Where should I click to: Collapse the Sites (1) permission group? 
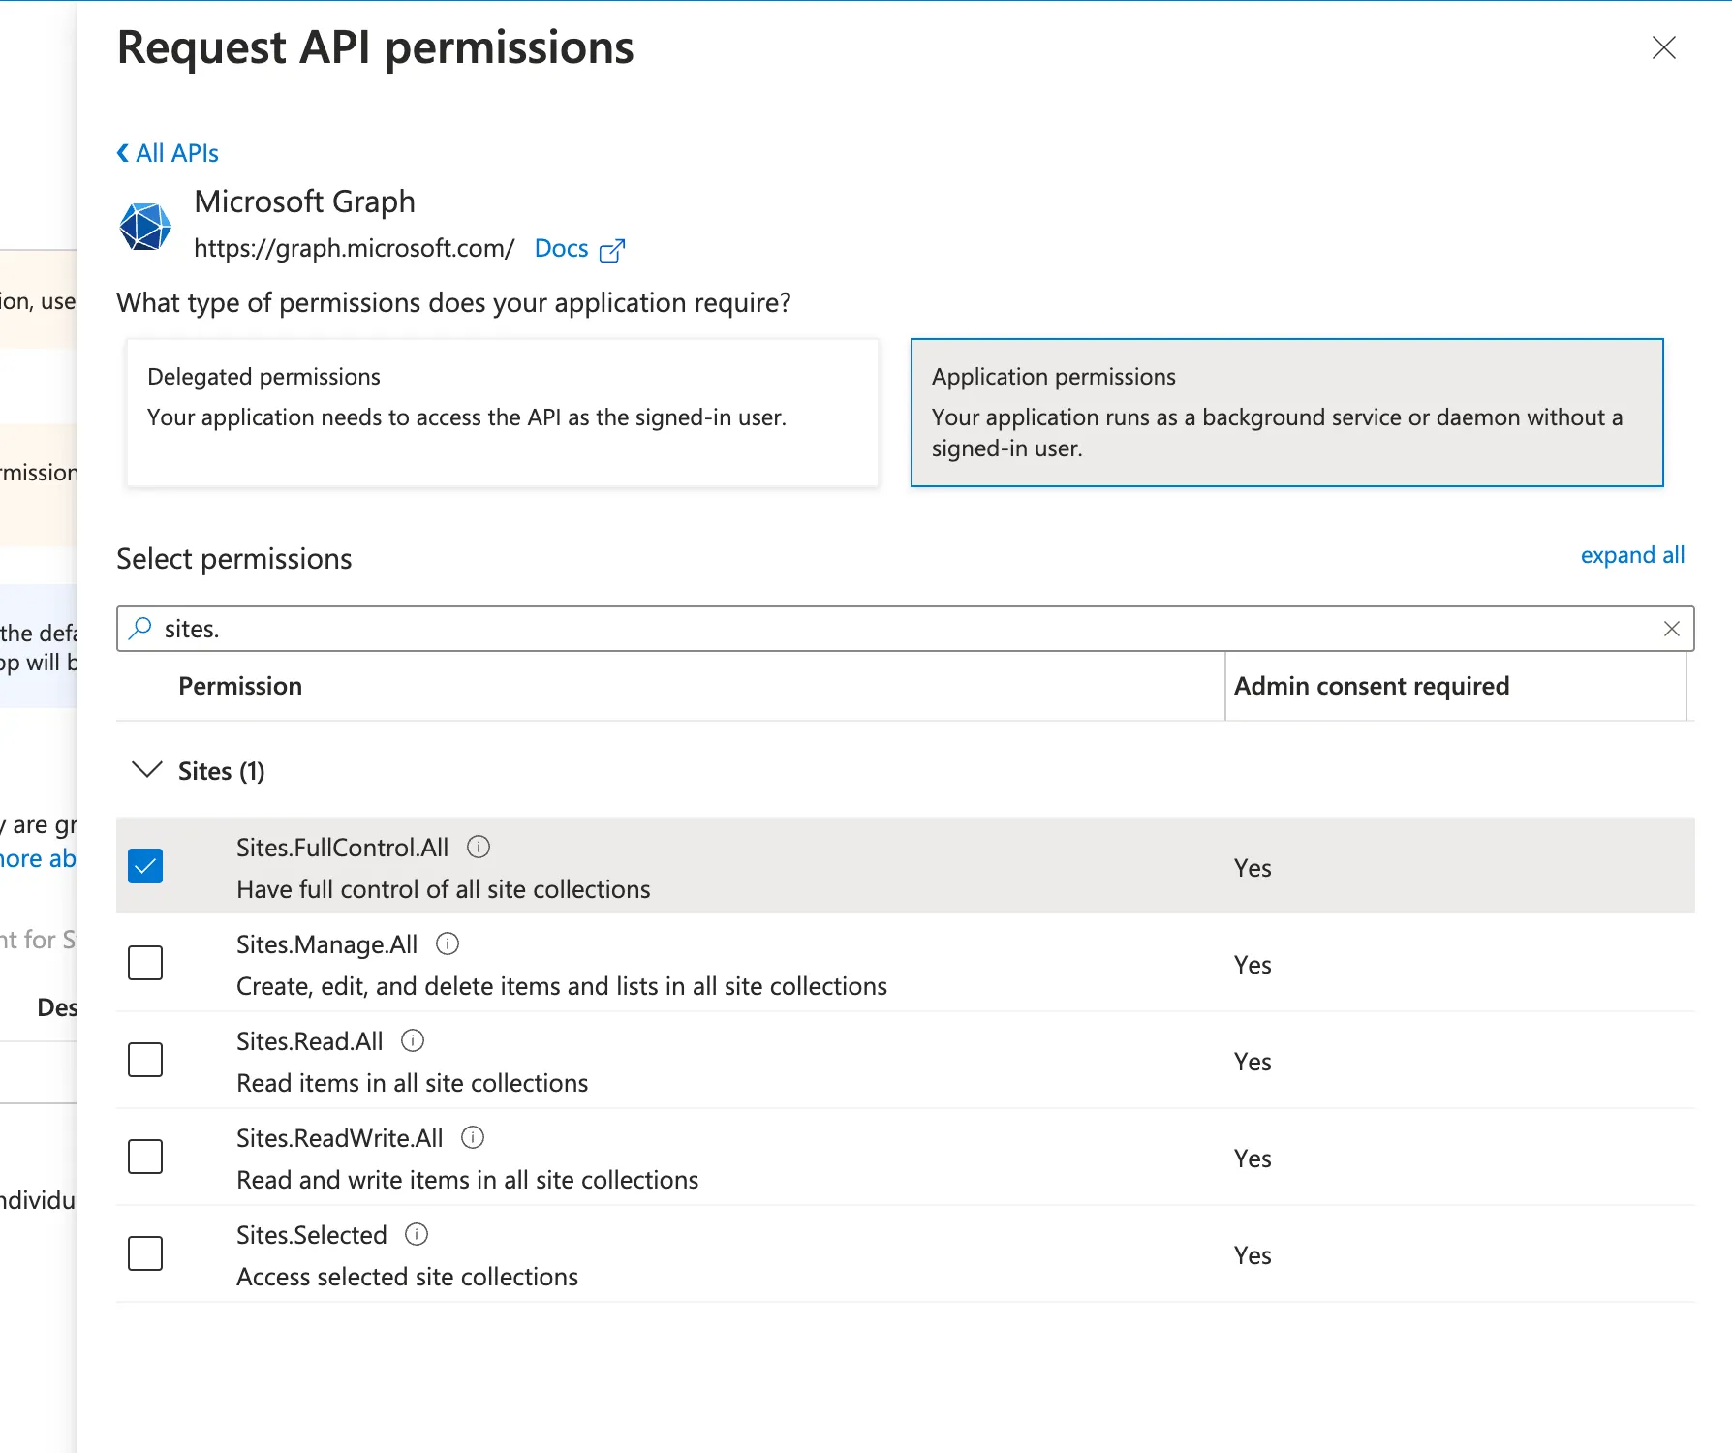coord(147,771)
